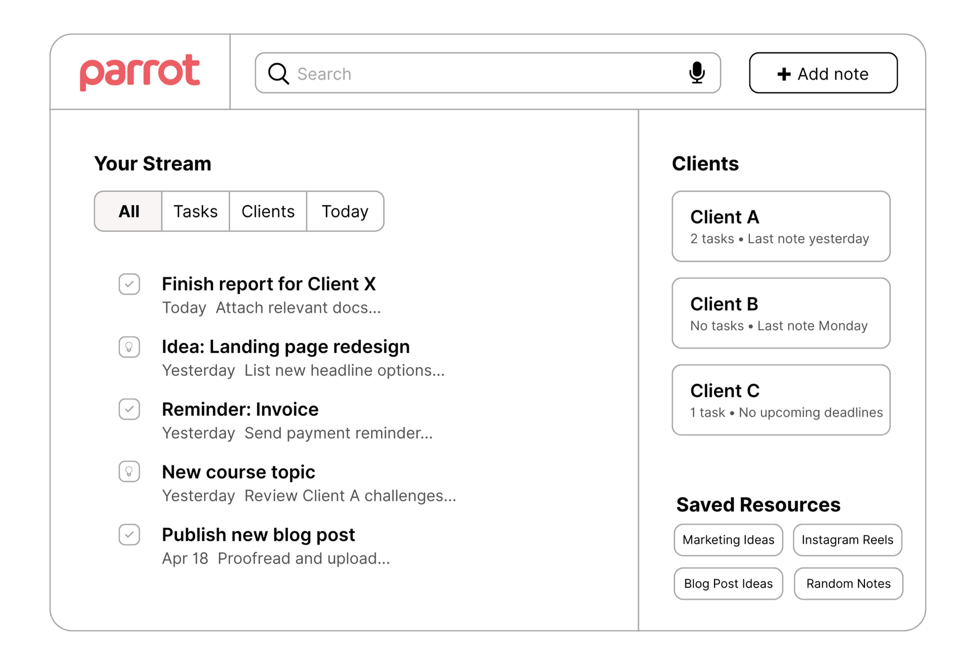
Task: View the Client C card
Action: point(781,400)
